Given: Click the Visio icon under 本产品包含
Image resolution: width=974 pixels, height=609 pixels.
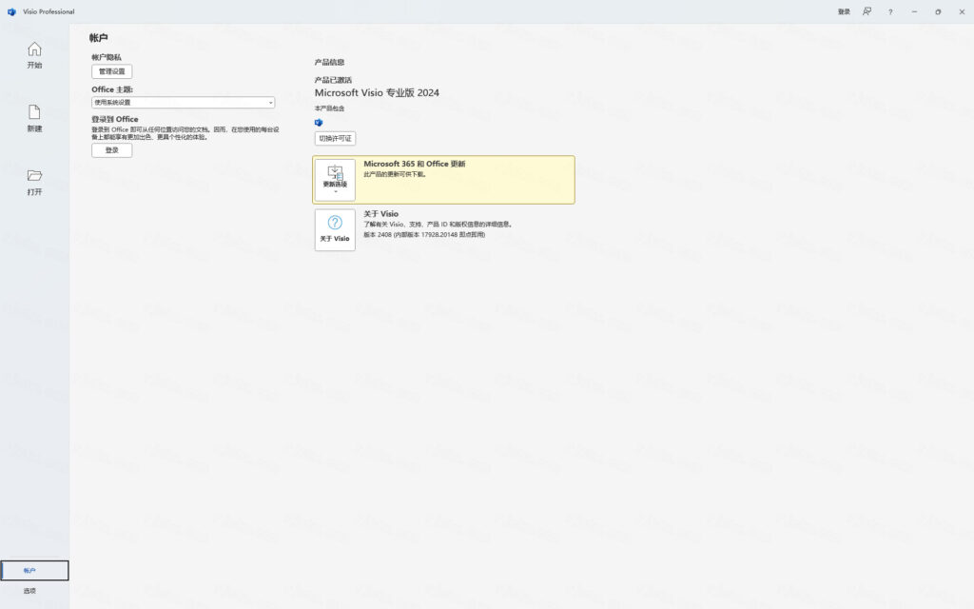Looking at the screenshot, I should (x=319, y=123).
